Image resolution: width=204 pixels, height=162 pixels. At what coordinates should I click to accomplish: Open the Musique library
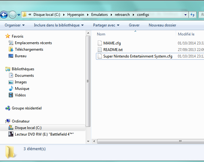coord(22,89)
